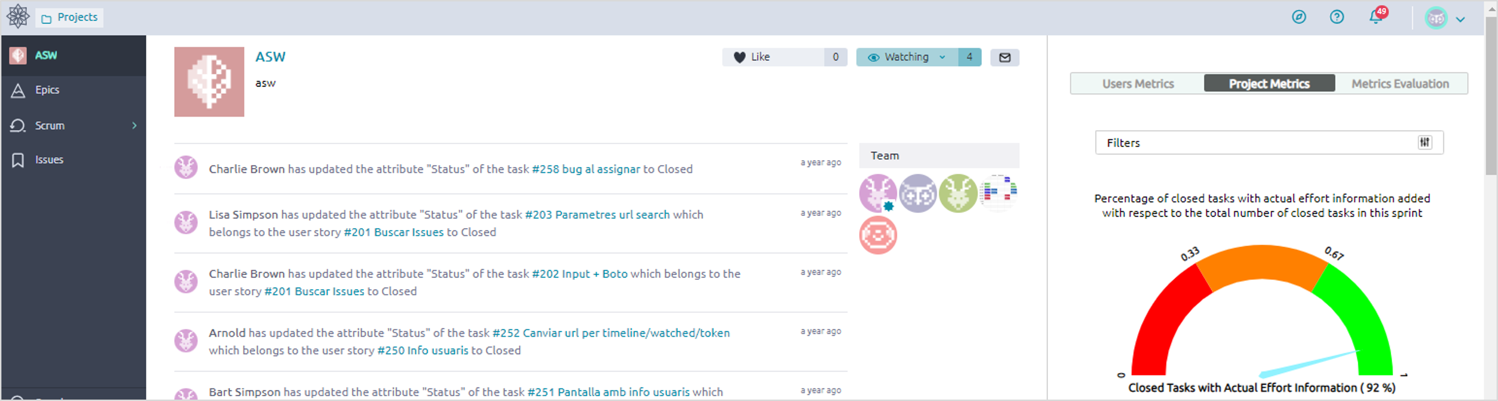The width and height of the screenshot is (1498, 401).
Task: Open Issues from the sidebar
Action: [x=49, y=160]
